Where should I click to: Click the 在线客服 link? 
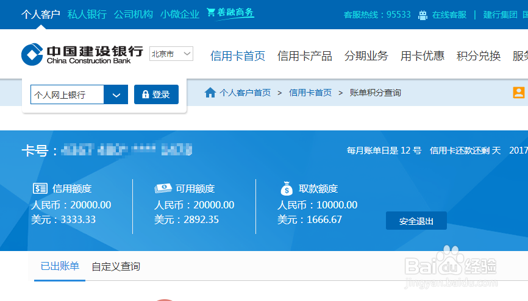(449, 15)
